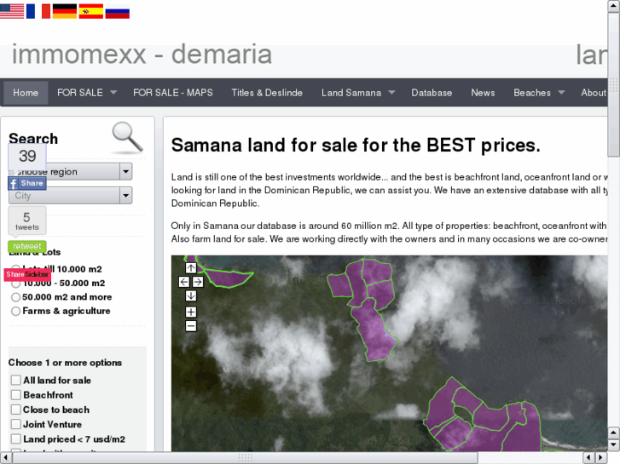
Task: Check the Beachfront box
Action: click(16, 394)
